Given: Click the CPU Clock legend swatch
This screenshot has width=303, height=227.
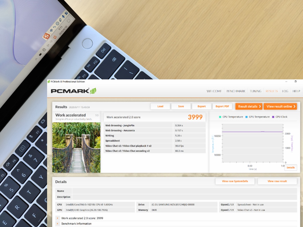Looking at the screenshot, I should [x=273, y=117].
